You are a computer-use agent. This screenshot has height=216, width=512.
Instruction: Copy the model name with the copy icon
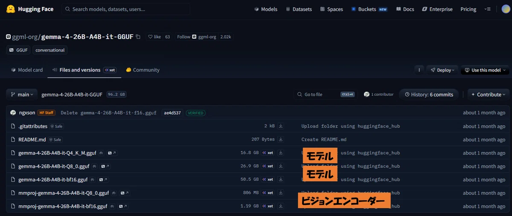click(x=138, y=37)
